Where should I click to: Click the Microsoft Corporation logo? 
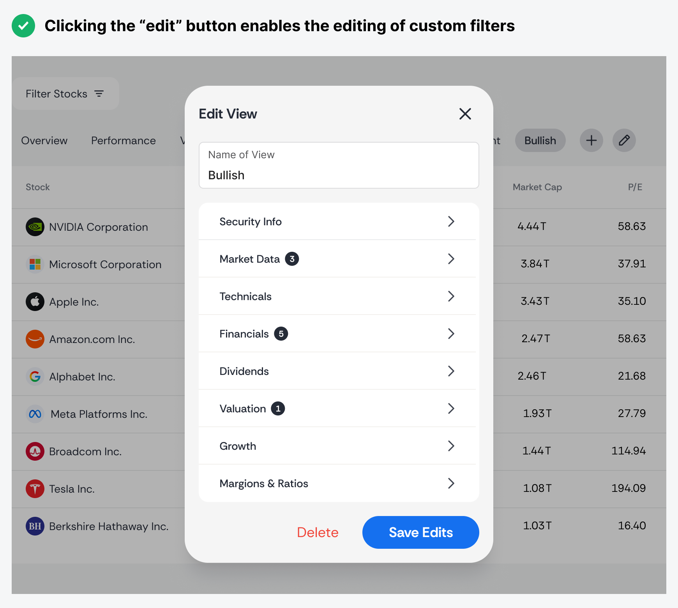[x=35, y=264]
